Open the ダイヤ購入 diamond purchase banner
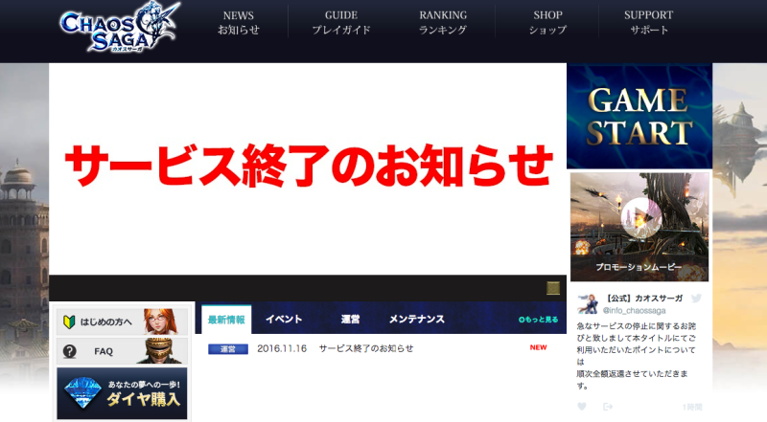This screenshot has height=422, width=767. 122,393
